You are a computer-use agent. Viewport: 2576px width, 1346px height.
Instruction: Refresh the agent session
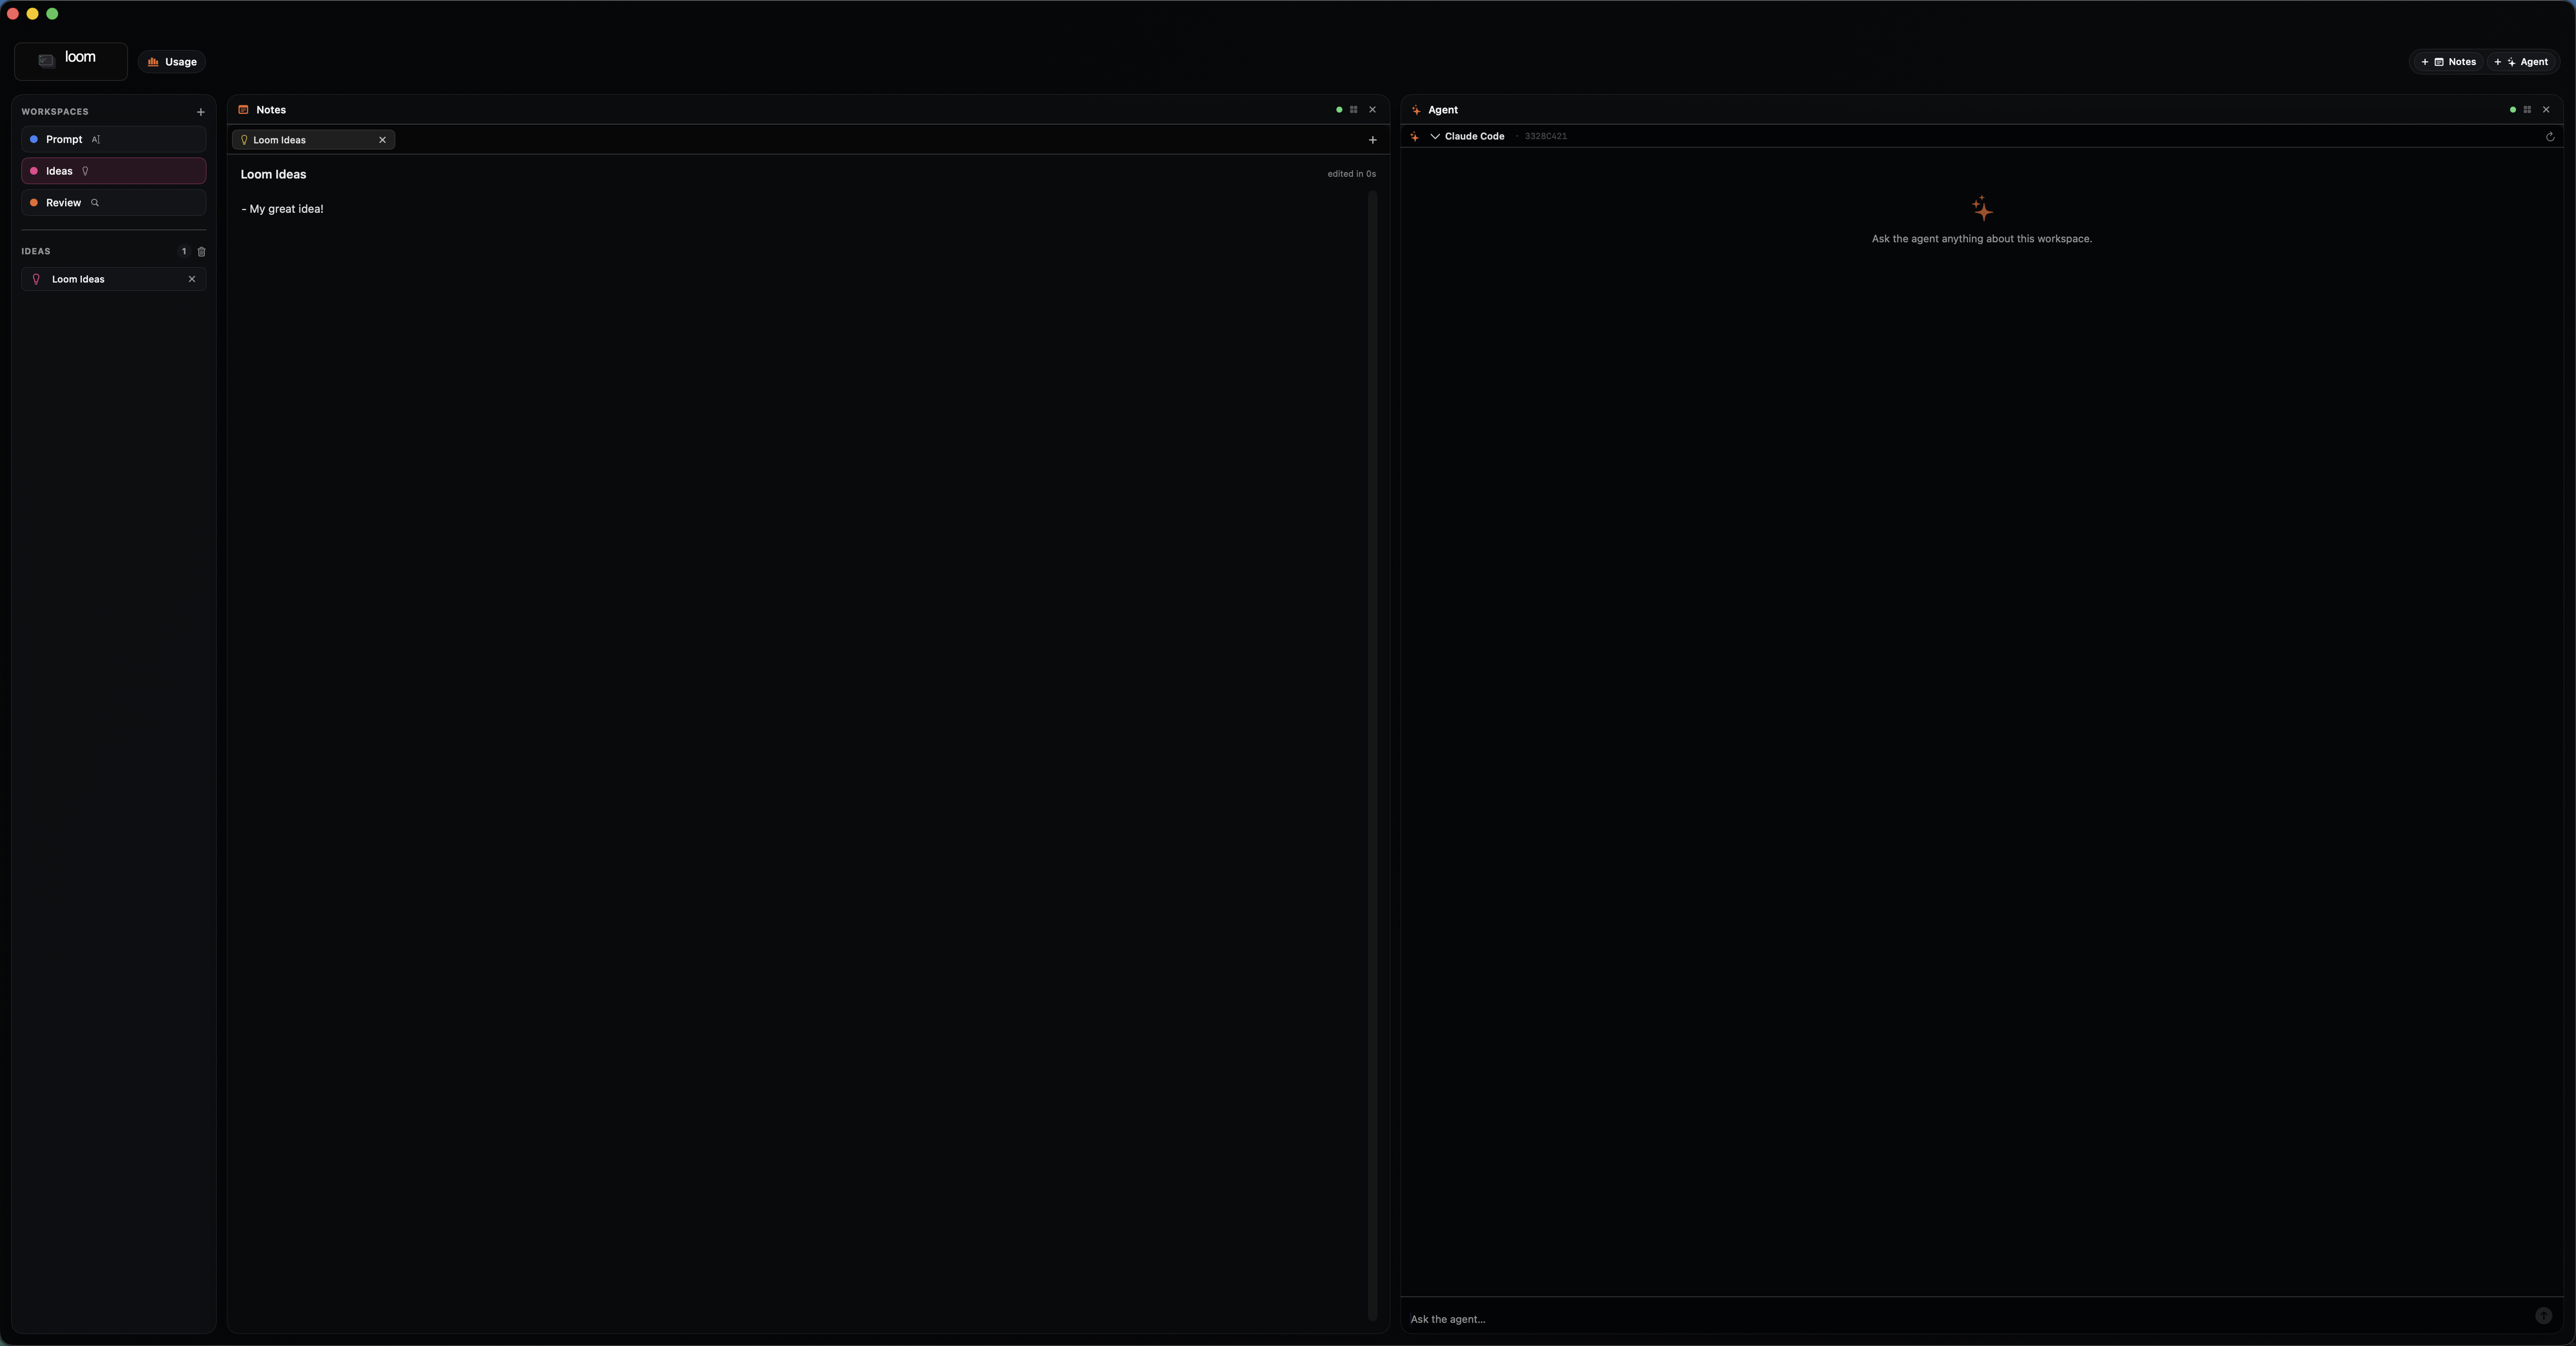point(2550,137)
